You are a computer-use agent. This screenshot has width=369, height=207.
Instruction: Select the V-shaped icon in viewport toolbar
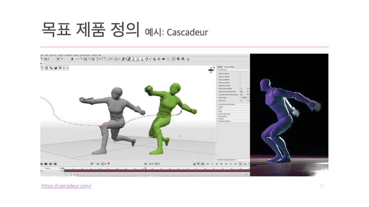click(60, 68)
